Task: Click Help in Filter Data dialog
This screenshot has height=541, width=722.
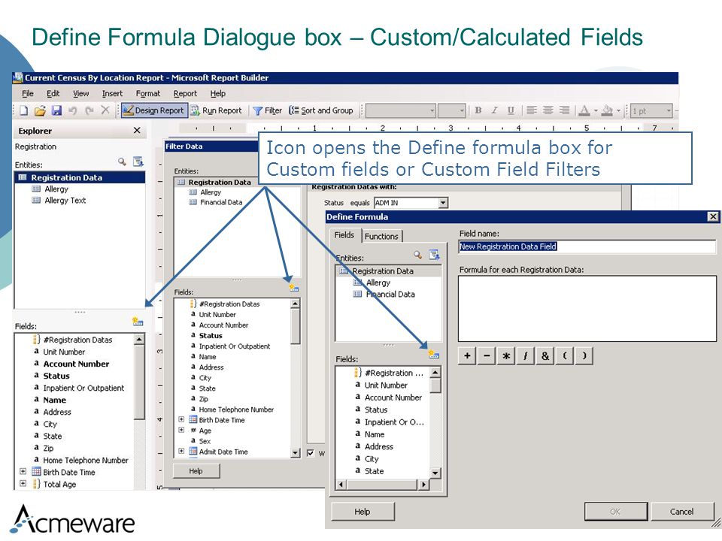Action: point(196,471)
